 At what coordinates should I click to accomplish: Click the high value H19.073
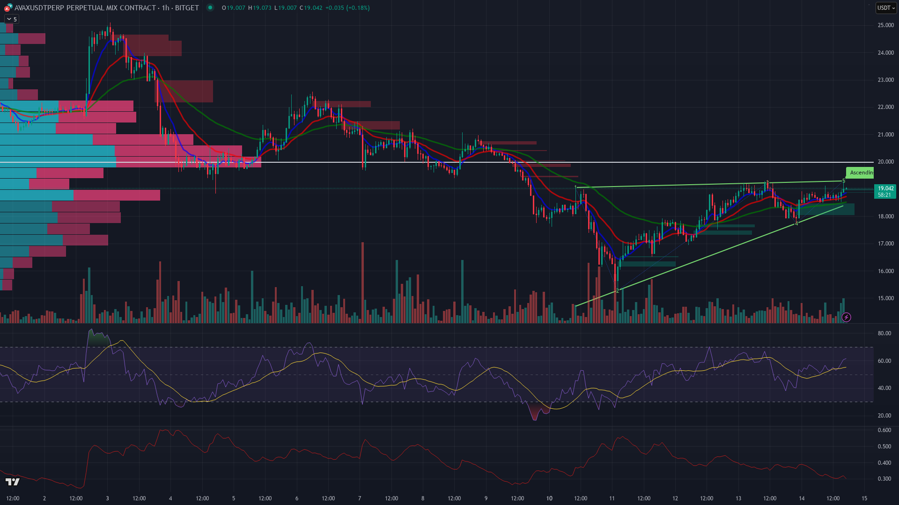coord(260,7)
